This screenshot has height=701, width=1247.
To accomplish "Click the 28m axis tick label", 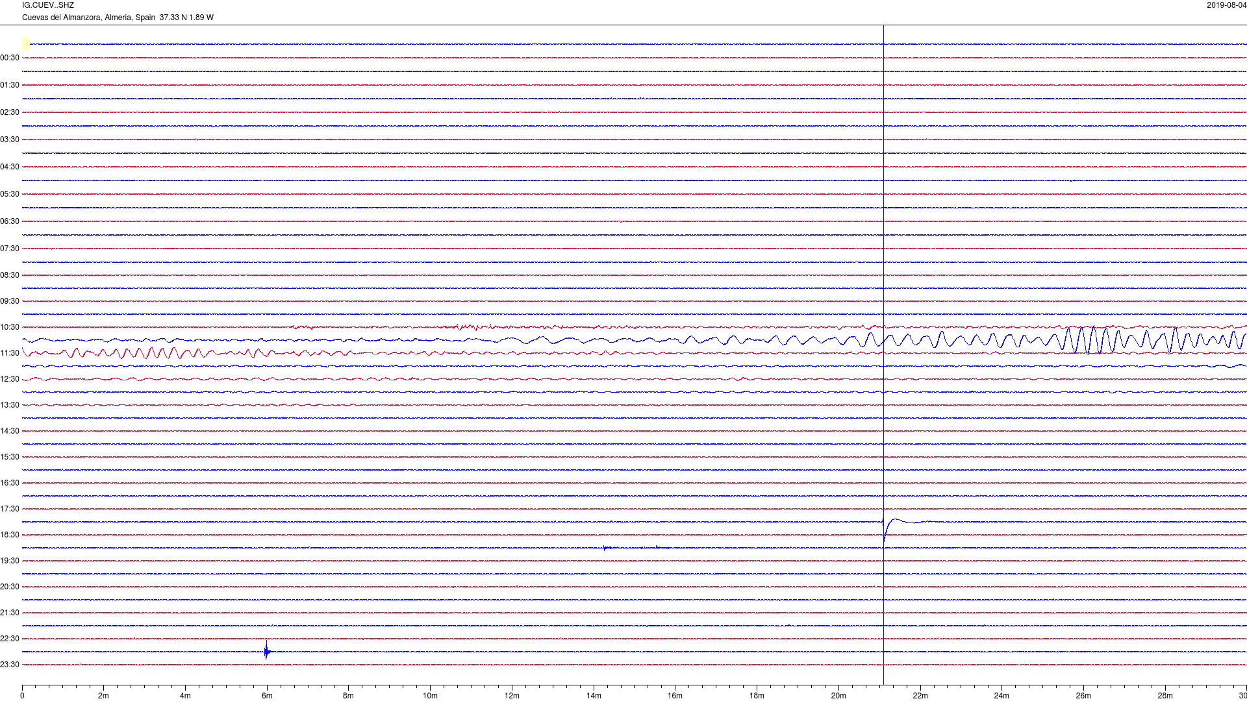I will pyautogui.click(x=1165, y=696).
